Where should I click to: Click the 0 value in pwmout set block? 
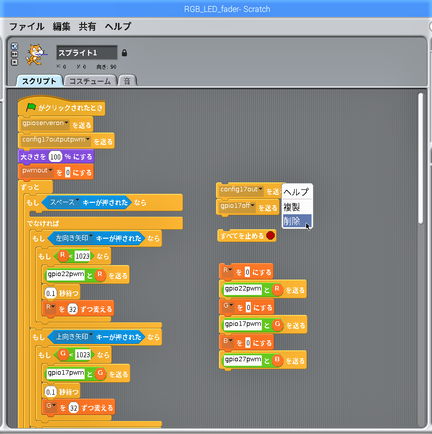click(x=68, y=172)
